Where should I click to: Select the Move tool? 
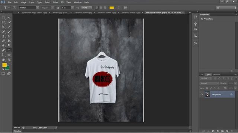(9, 18)
